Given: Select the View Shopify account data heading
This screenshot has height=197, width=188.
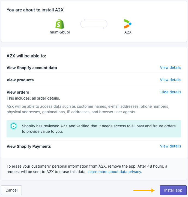Looking at the screenshot, I should point(32,68).
